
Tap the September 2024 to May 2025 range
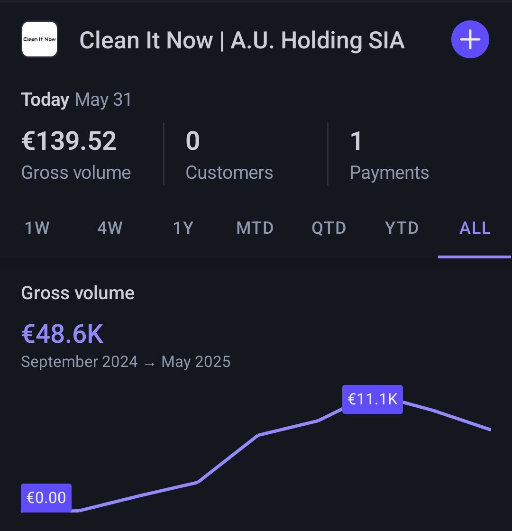tap(126, 362)
